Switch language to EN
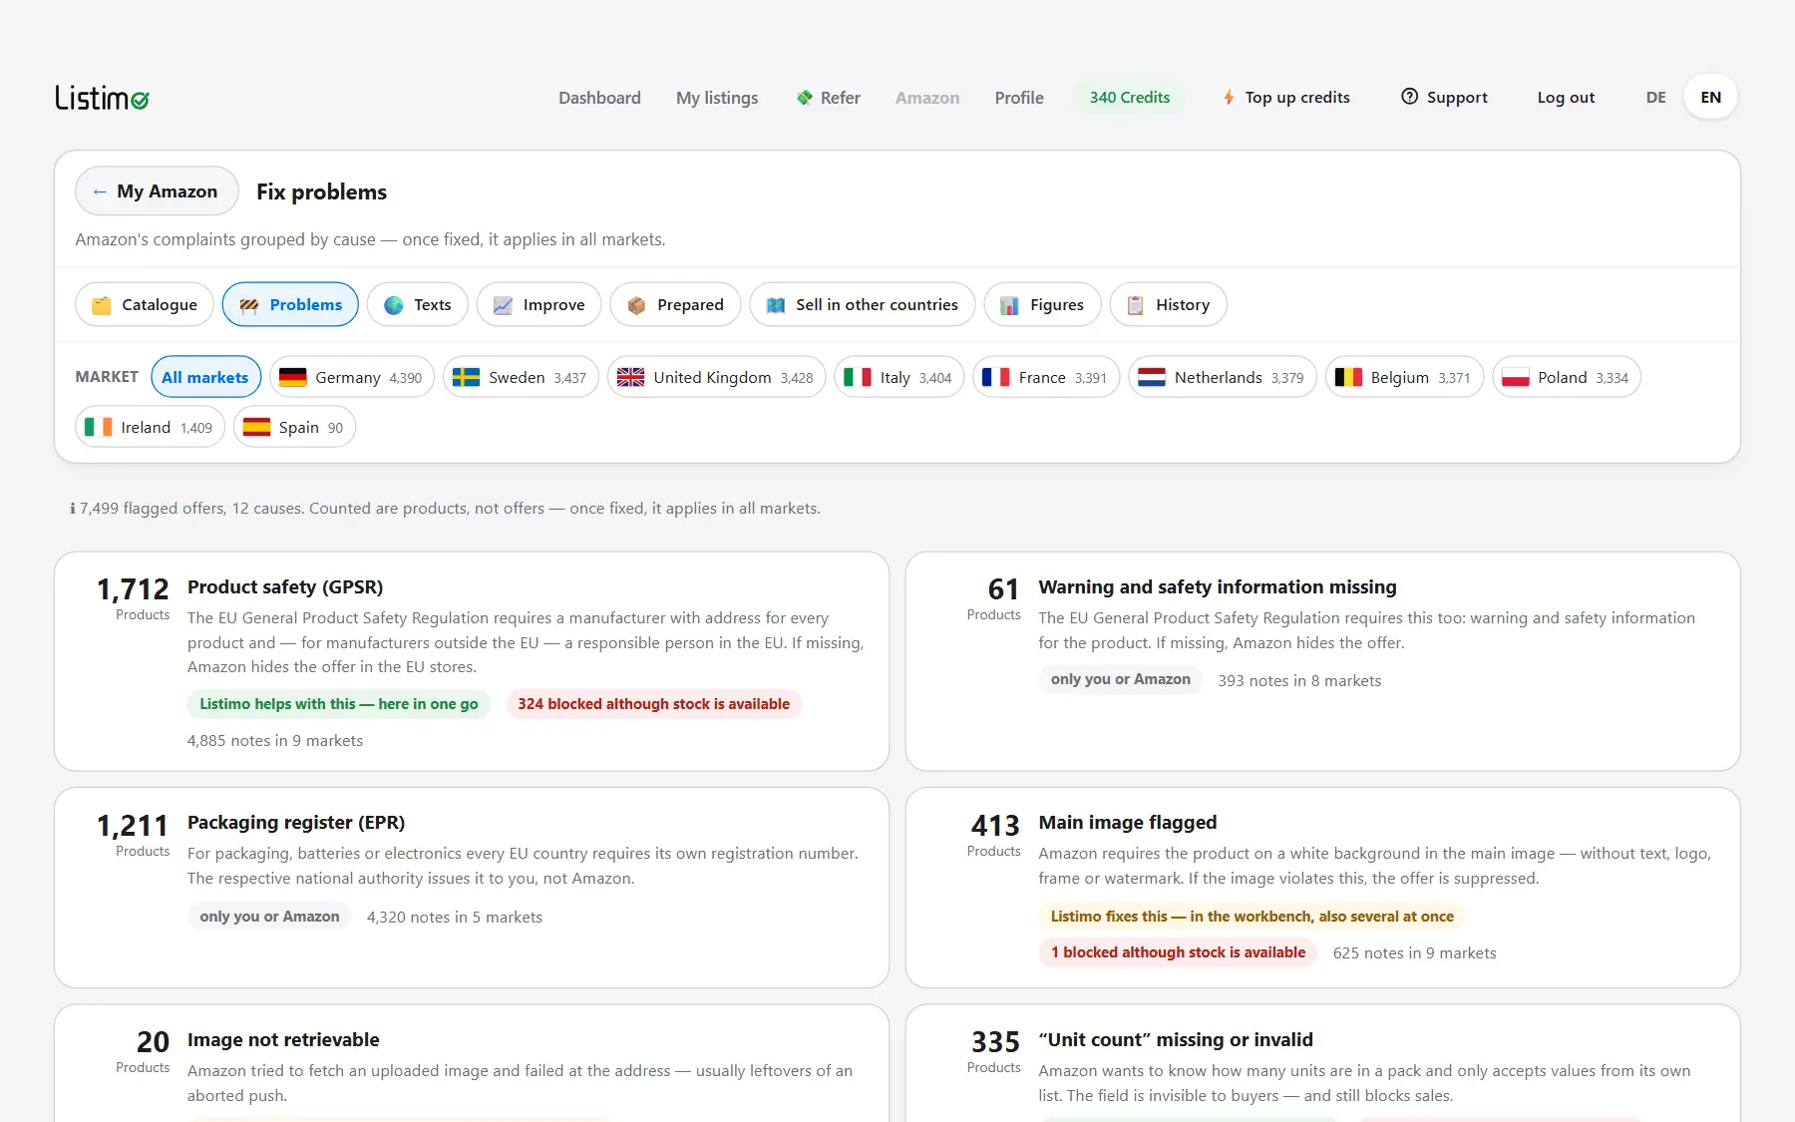 (x=1711, y=98)
